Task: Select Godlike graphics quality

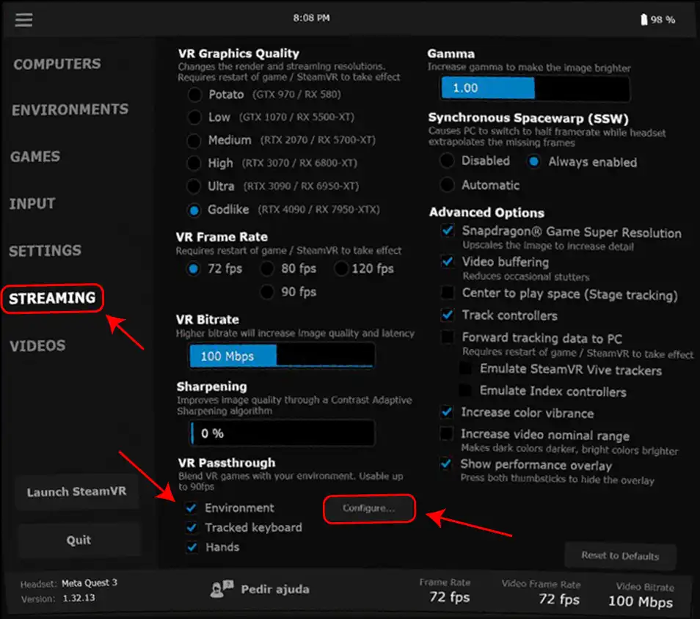Action: pyautogui.click(x=194, y=210)
